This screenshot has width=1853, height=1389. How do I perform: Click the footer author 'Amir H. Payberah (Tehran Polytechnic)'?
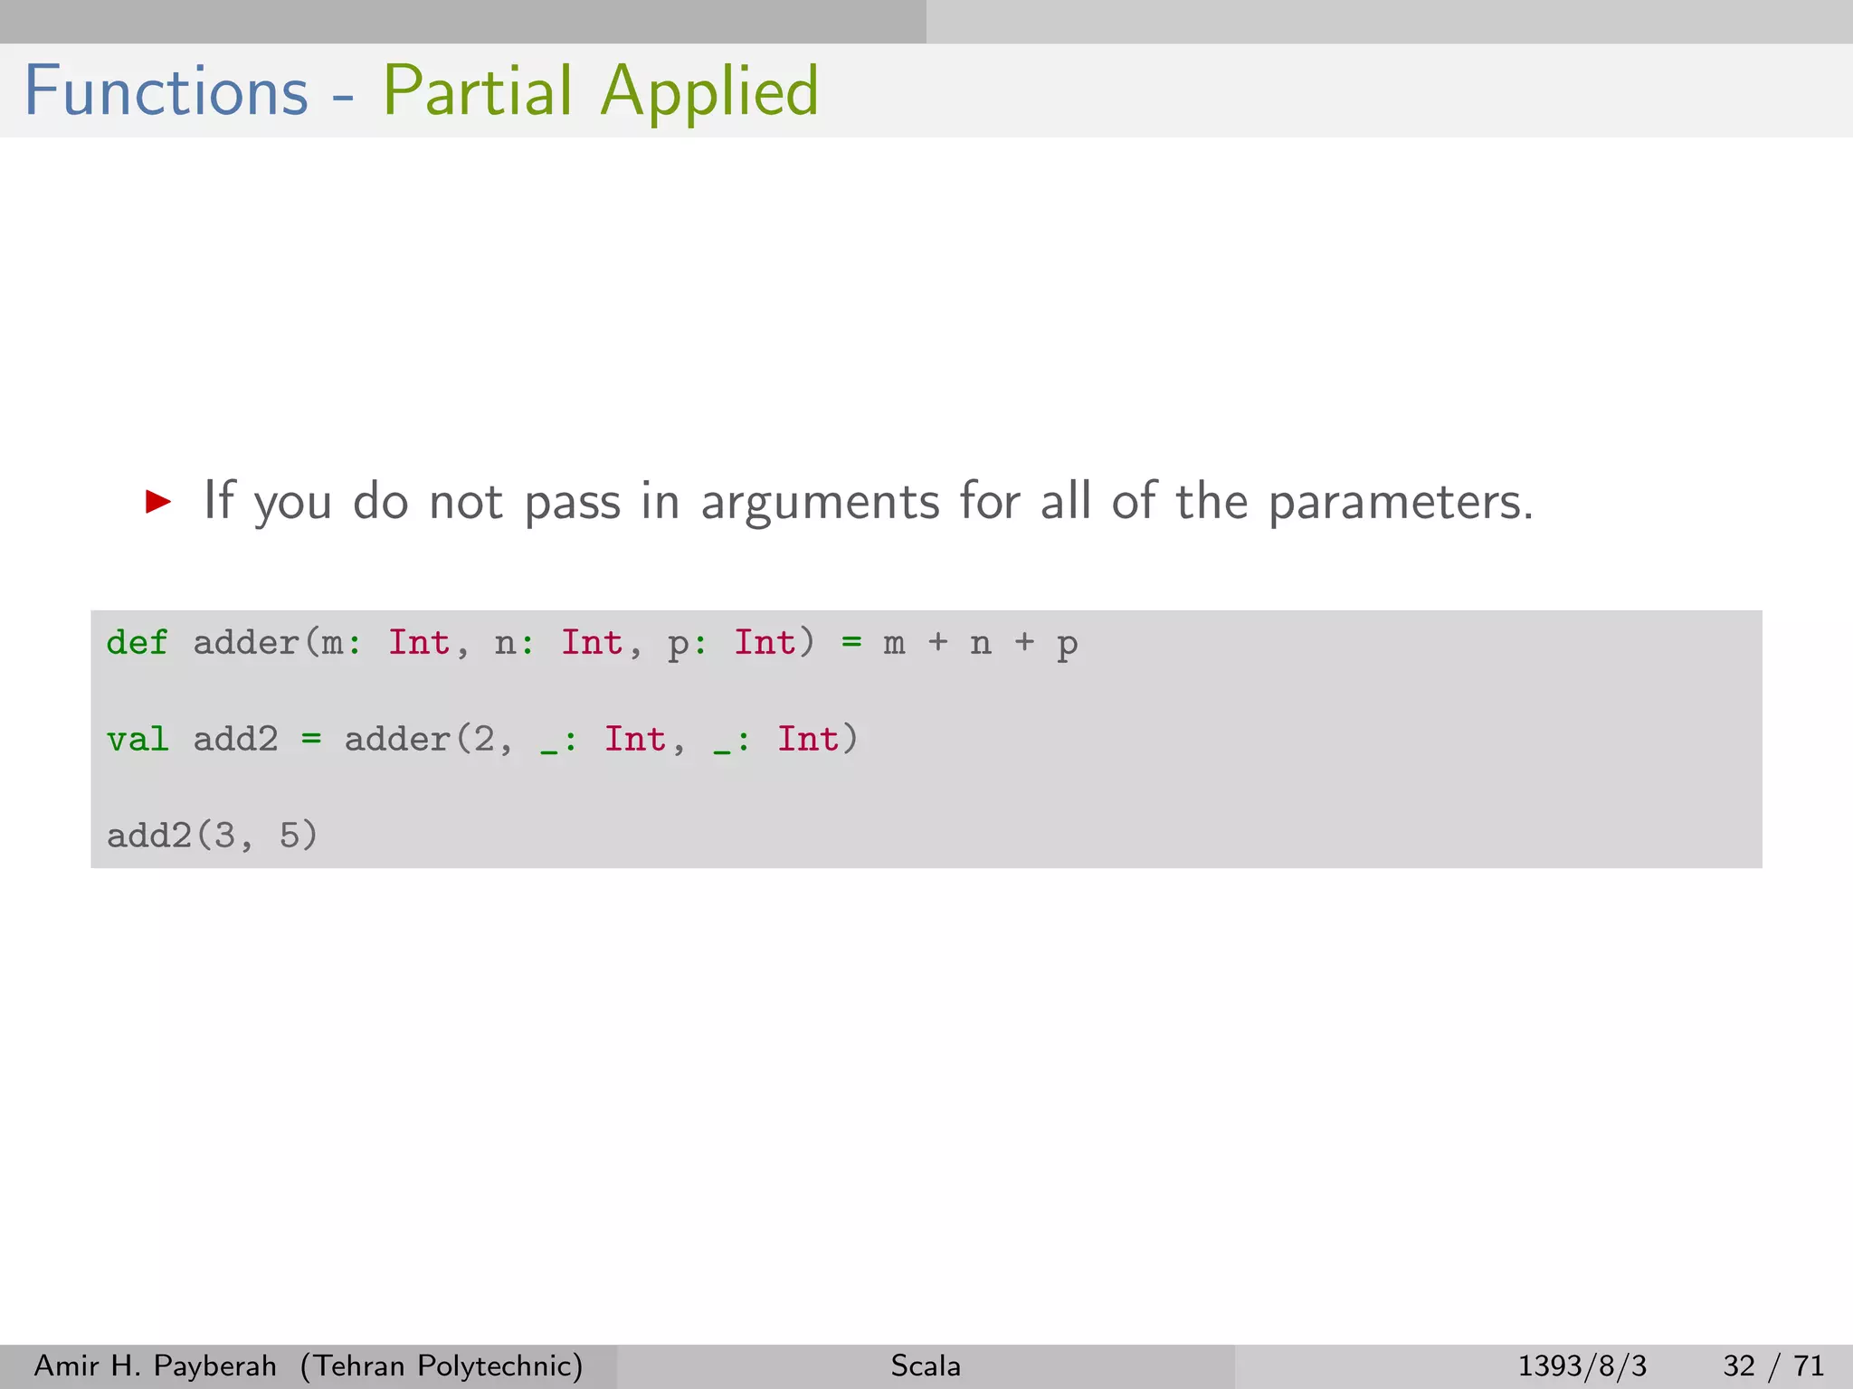309,1365
